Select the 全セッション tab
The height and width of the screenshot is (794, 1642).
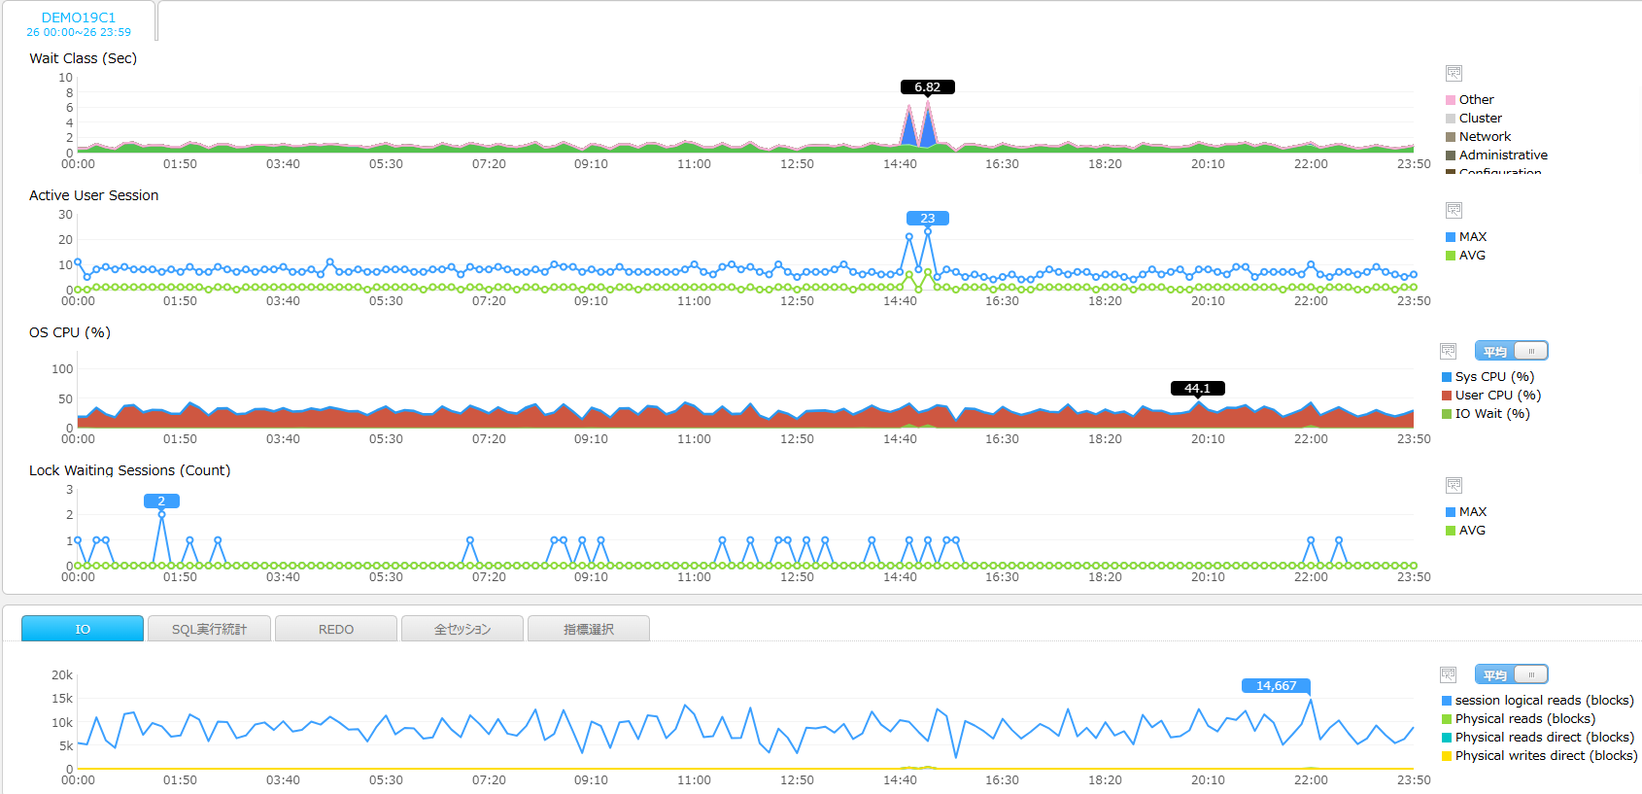tap(462, 629)
